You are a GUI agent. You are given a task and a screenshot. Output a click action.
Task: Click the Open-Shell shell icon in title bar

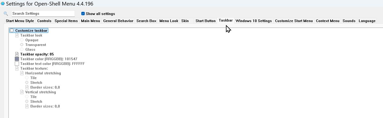[x=3, y=4]
